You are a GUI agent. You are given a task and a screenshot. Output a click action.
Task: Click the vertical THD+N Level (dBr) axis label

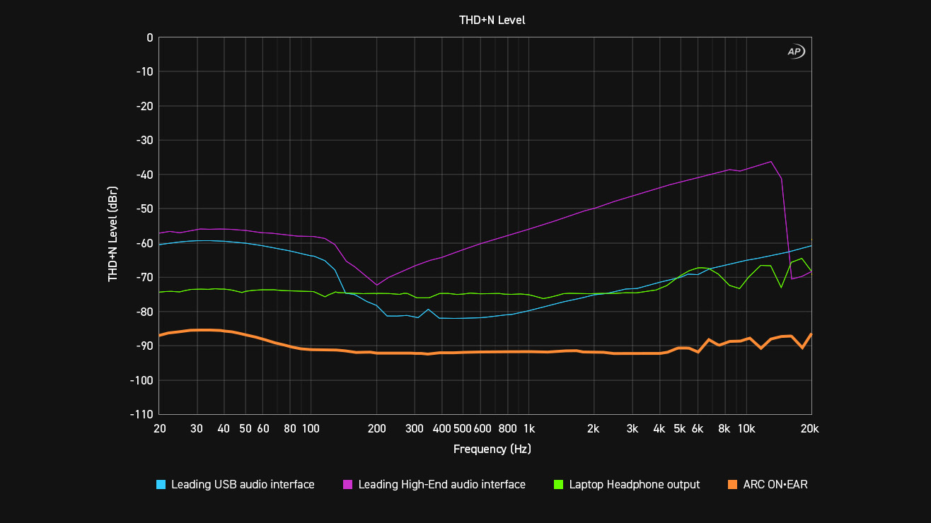[x=112, y=235]
